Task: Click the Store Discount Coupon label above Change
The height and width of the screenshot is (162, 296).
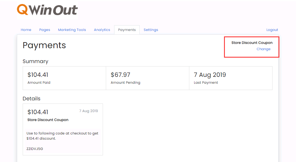Action: pyautogui.click(x=252, y=43)
